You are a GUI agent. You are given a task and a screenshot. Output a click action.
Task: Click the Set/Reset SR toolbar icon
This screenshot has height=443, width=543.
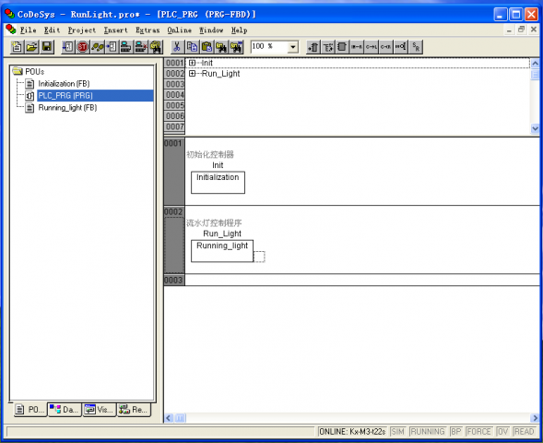[416, 47]
